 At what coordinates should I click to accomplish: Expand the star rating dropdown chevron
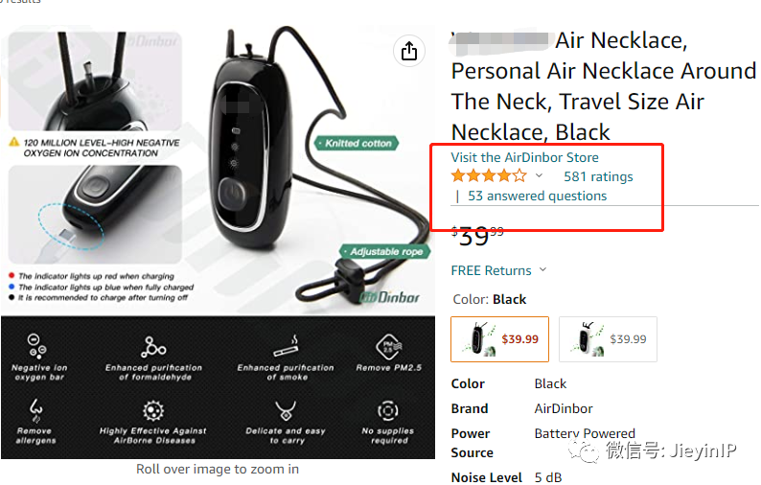point(539,175)
